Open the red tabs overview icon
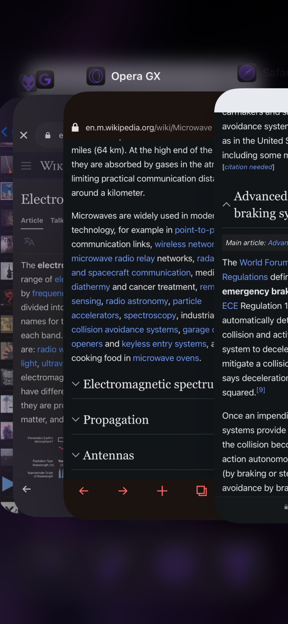The image size is (288, 624). point(202,491)
